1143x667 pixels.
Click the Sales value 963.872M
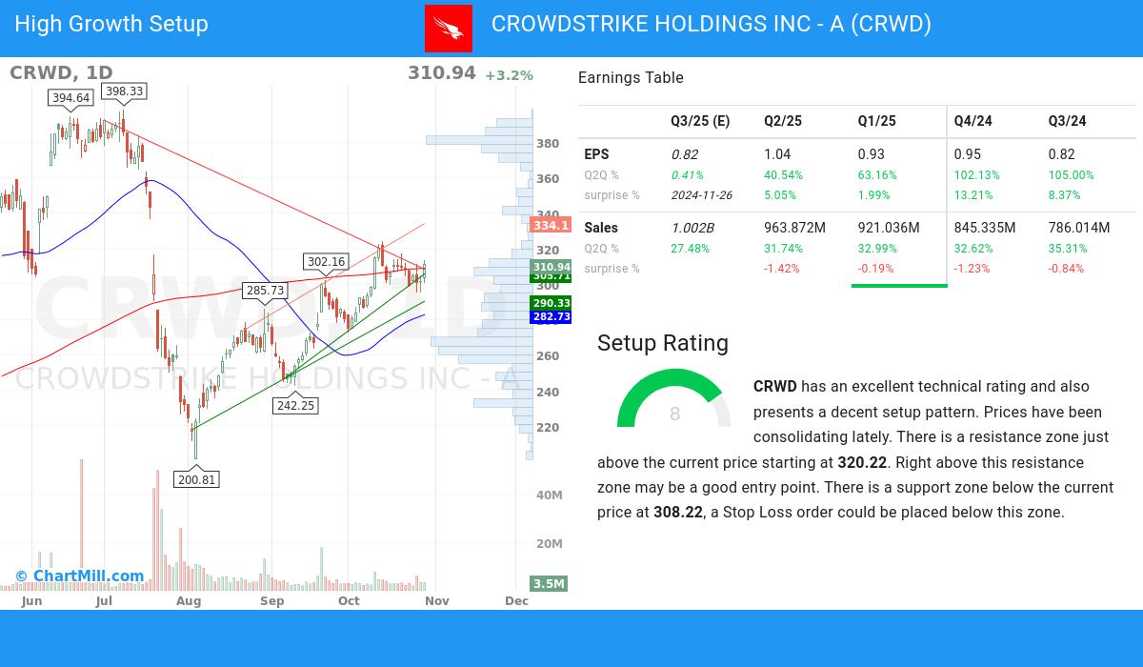tap(795, 228)
